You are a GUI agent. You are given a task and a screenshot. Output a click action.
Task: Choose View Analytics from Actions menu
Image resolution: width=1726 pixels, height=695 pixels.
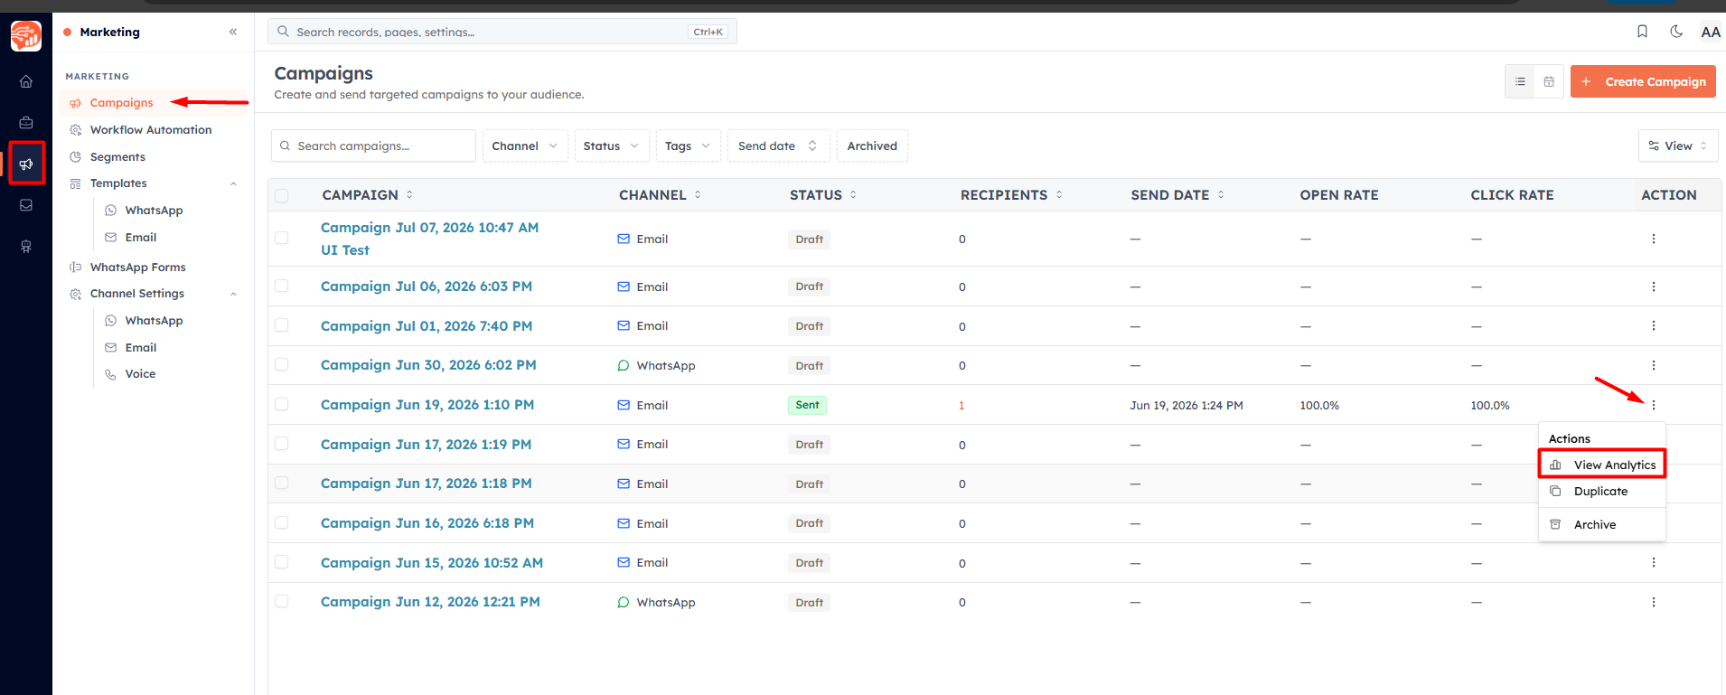[1602, 465]
